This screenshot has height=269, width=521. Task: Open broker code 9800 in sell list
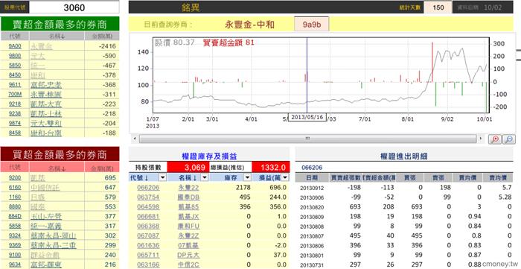(15, 56)
